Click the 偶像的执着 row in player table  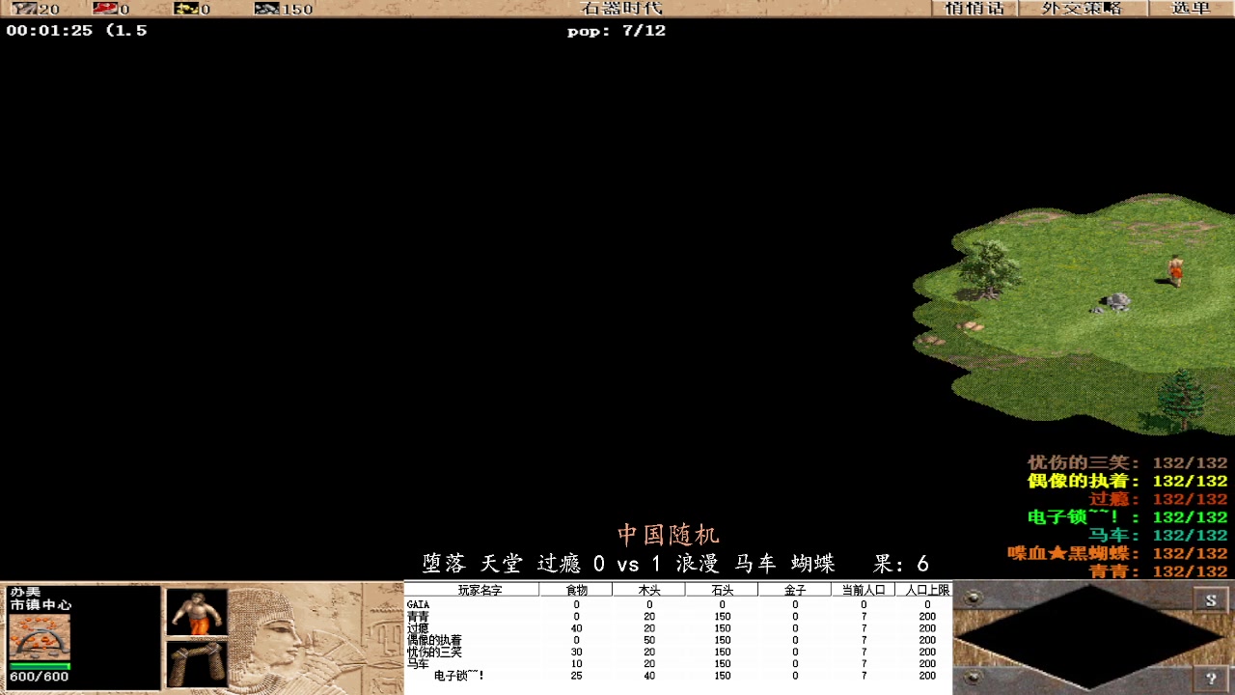coord(677,640)
